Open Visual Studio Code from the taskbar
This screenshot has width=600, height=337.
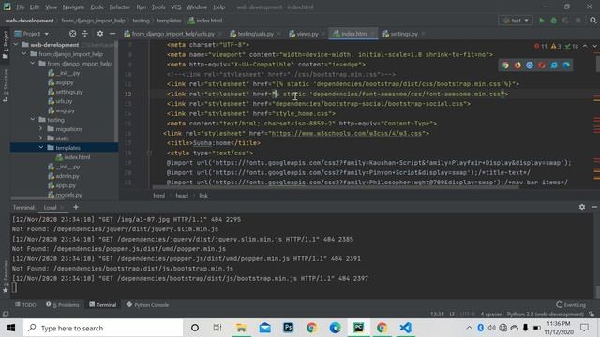coord(406,328)
